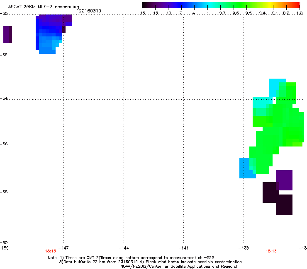
Task: Click the -147 longitude axis label
Action: coord(63,248)
